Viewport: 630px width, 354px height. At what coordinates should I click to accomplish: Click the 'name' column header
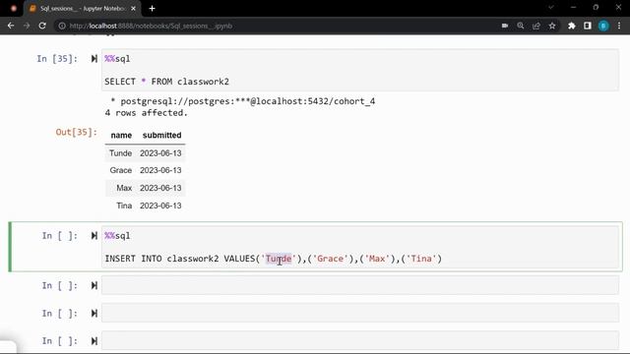point(121,136)
